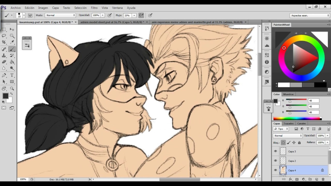Select the Eraser tool

(4, 62)
